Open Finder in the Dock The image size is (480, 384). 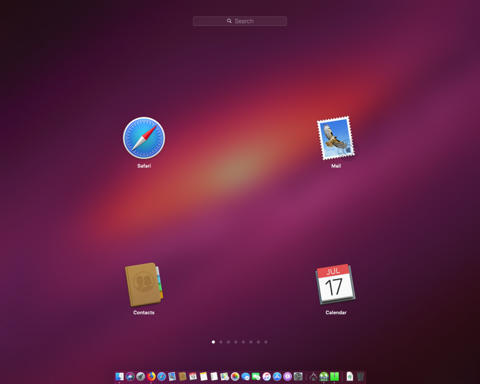pyautogui.click(x=120, y=376)
